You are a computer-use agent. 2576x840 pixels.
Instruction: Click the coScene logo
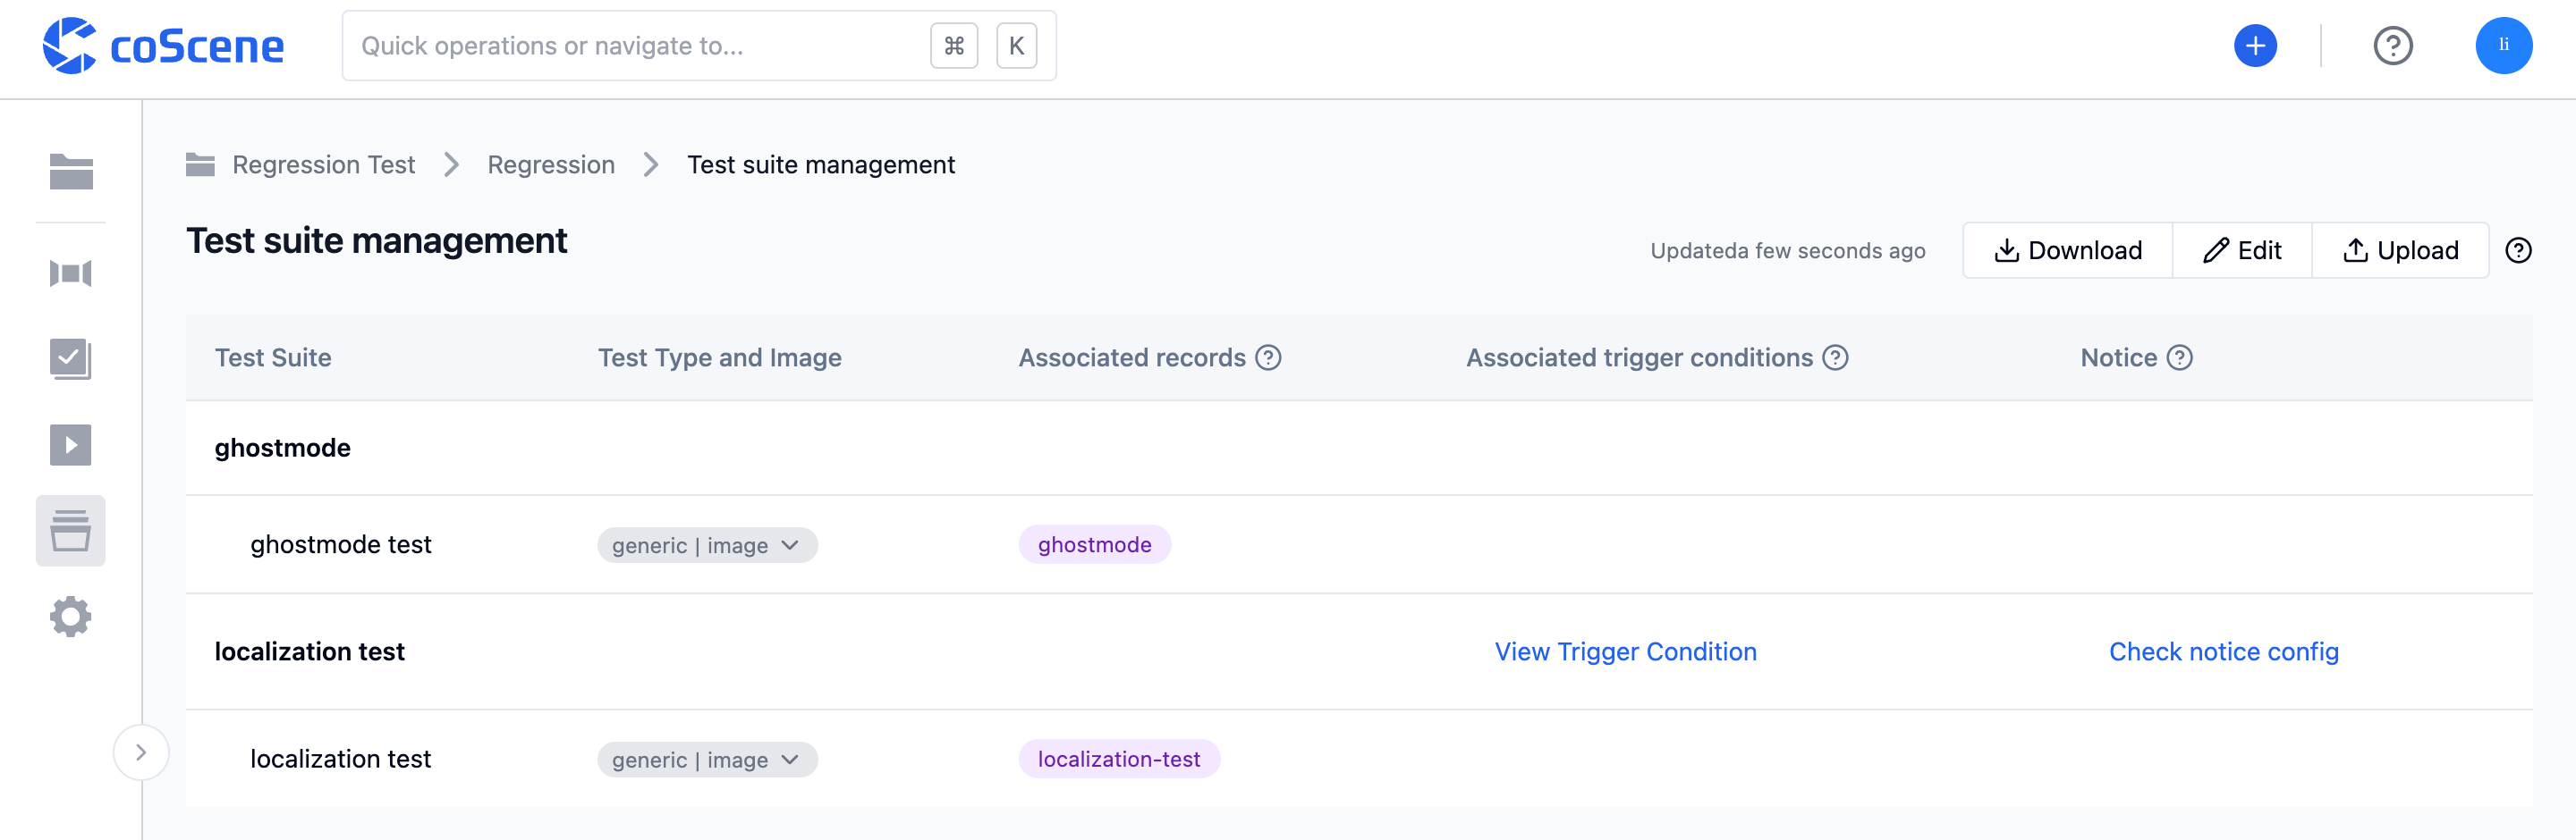tap(163, 46)
